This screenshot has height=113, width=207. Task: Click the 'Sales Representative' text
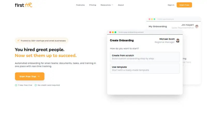click(183, 28)
